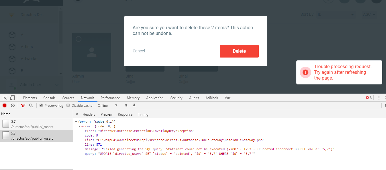386x170 pixels.
Task: Select the Inspect element tool in DevTools
Action: [5, 98]
